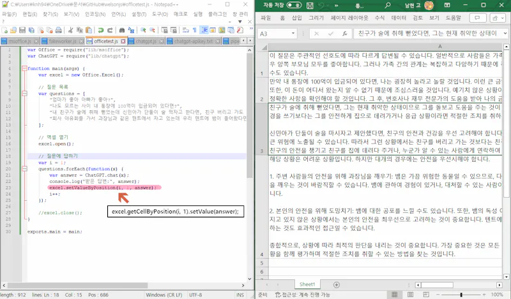The width and height of the screenshot is (511, 299).
Task: Expand the Excel formula bar chevron
Action: tap(505, 34)
